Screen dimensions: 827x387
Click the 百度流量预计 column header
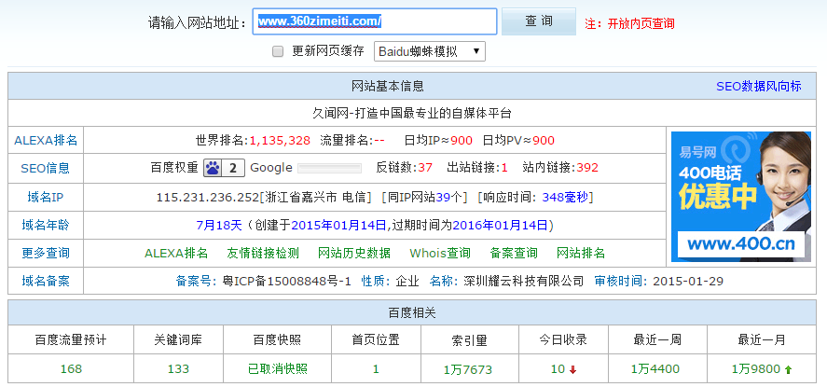coord(71,340)
